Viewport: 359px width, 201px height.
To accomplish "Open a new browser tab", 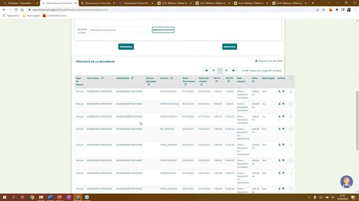I will [x=313, y=3].
